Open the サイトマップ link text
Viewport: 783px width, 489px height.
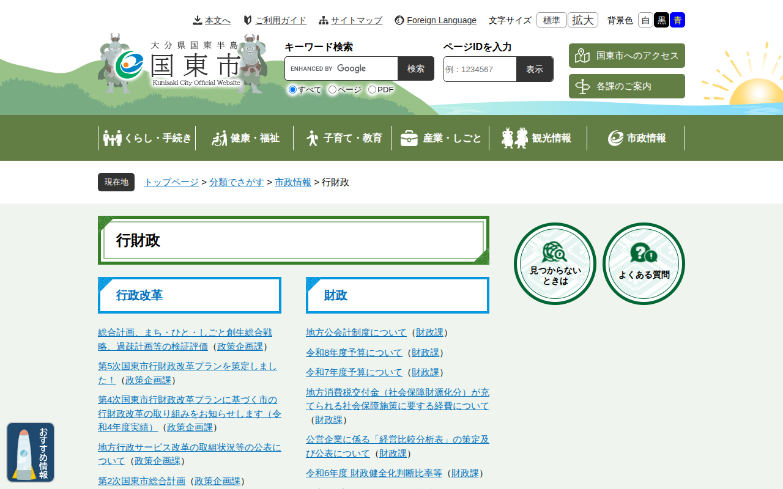[x=357, y=20]
